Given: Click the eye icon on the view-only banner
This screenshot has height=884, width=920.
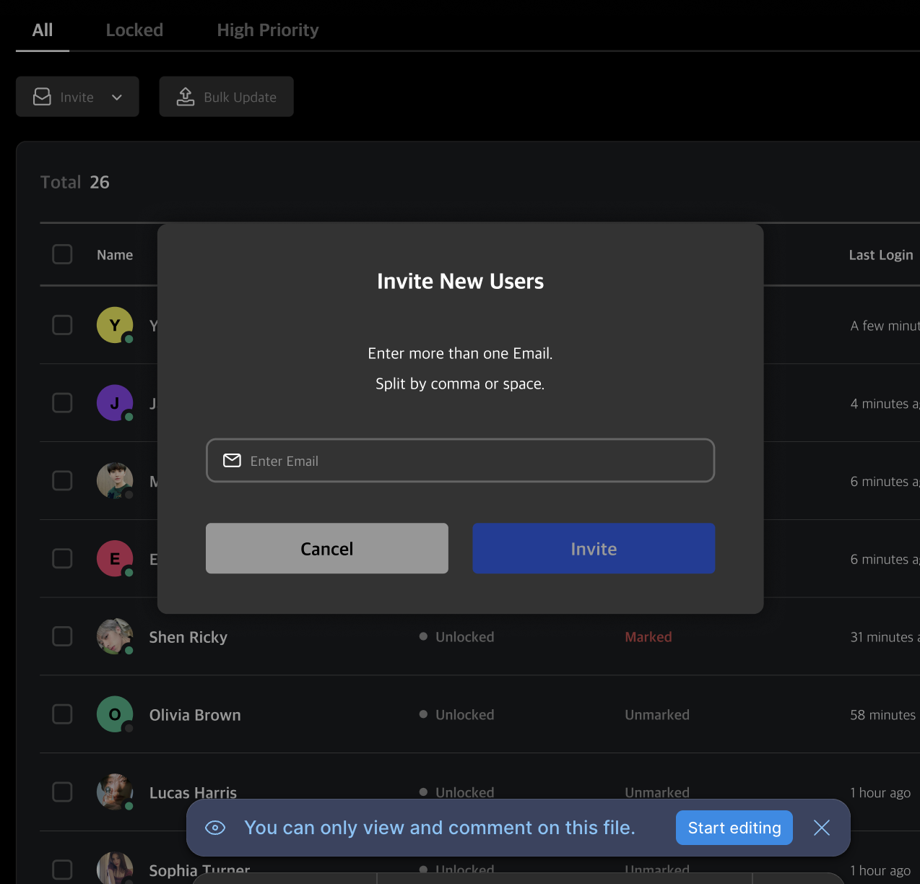Looking at the screenshot, I should 215,828.
